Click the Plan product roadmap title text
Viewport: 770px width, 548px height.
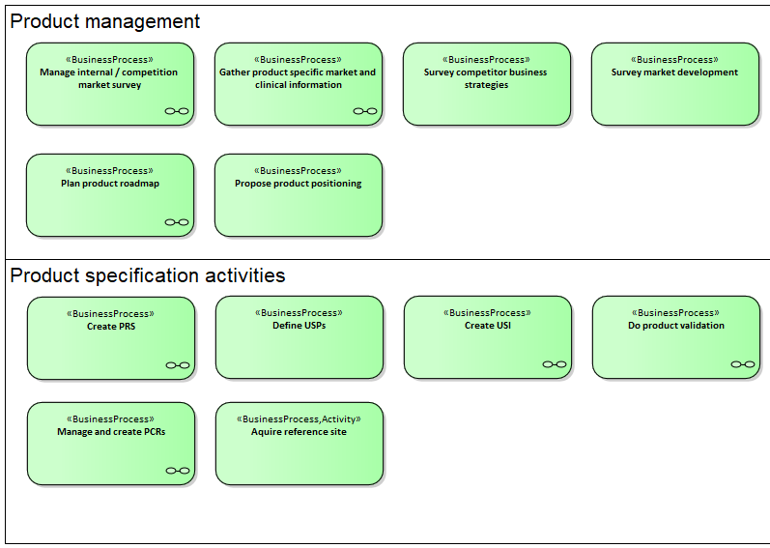[109, 184]
